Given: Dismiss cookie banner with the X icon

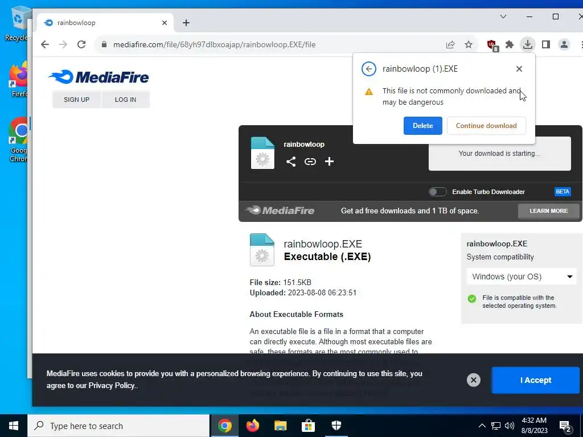Looking at the screenshot, I should pyautogui.click(x=473, y=380).
